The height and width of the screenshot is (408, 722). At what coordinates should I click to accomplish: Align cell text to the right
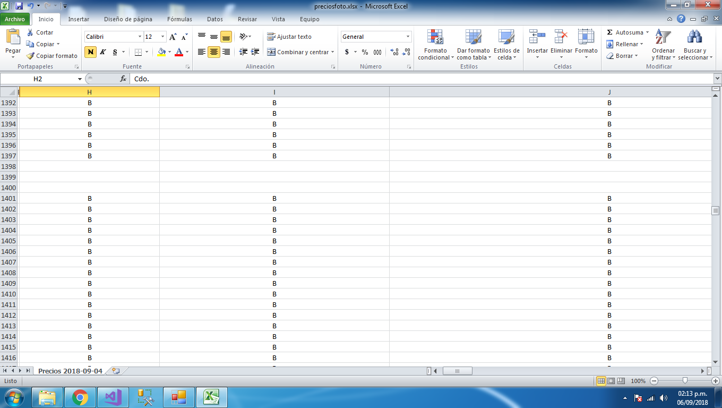[226, 52]
